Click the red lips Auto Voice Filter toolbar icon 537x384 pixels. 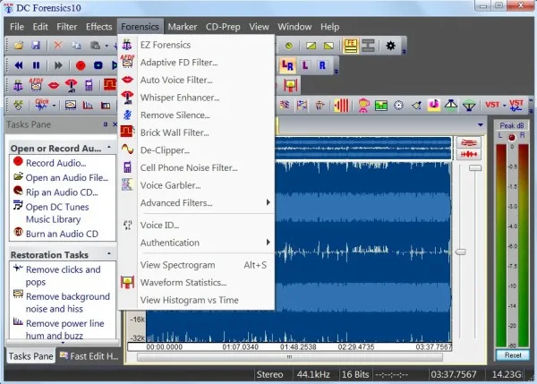tap(54, 85)
